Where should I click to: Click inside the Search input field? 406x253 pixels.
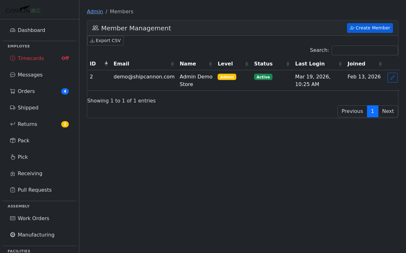364,50
